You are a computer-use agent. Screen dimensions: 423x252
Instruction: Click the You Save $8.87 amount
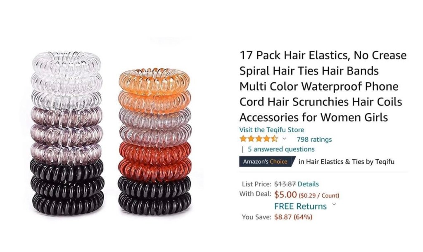(293, 217)
